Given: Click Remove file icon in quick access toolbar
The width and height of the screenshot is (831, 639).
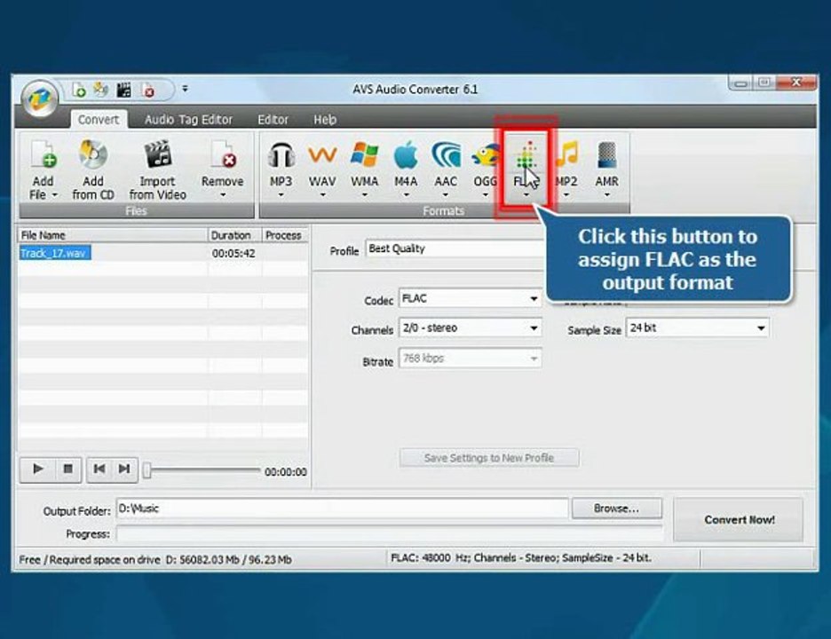Looking at the screenshot, I should [x=148, y=90].
